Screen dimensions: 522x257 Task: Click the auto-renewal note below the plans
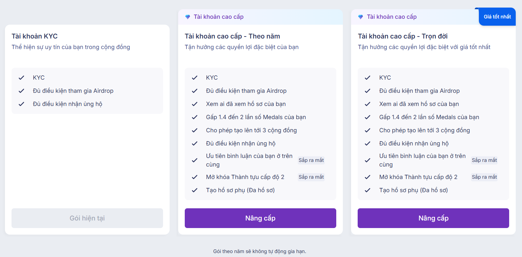(260, 251)
